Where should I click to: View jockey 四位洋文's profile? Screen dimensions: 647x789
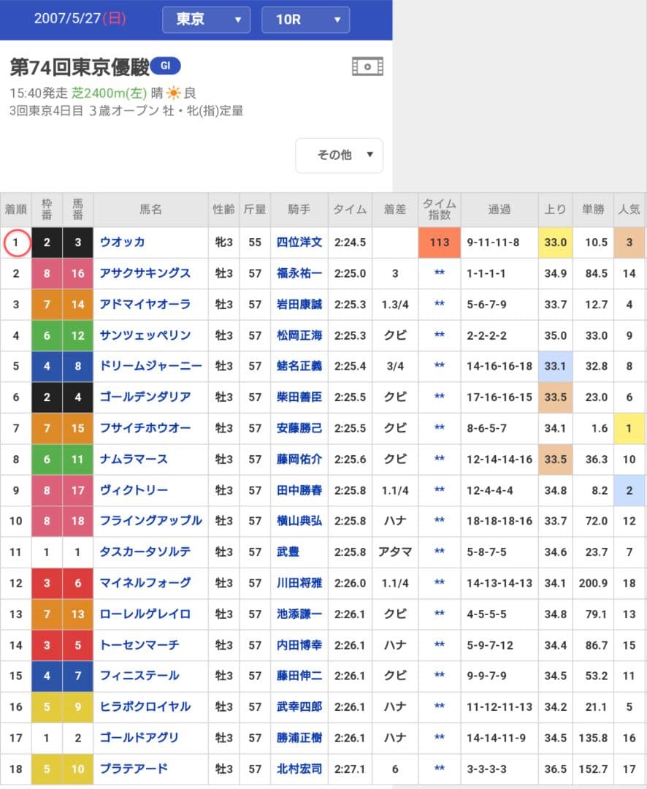tap(299, 242)
